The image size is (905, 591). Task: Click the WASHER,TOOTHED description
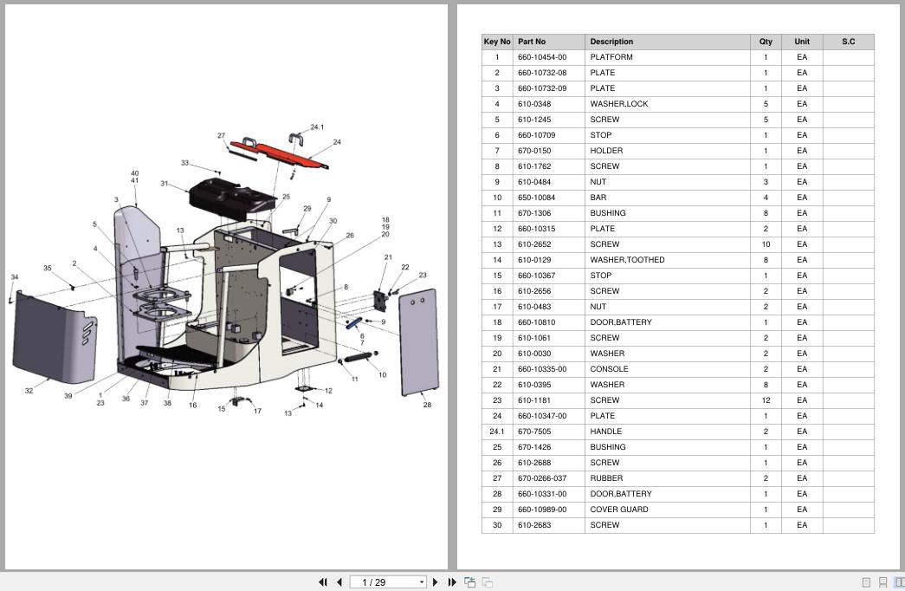[627, 260]
